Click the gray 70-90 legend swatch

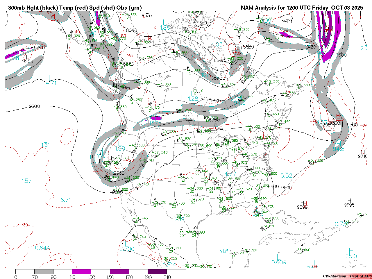(44, 271)
